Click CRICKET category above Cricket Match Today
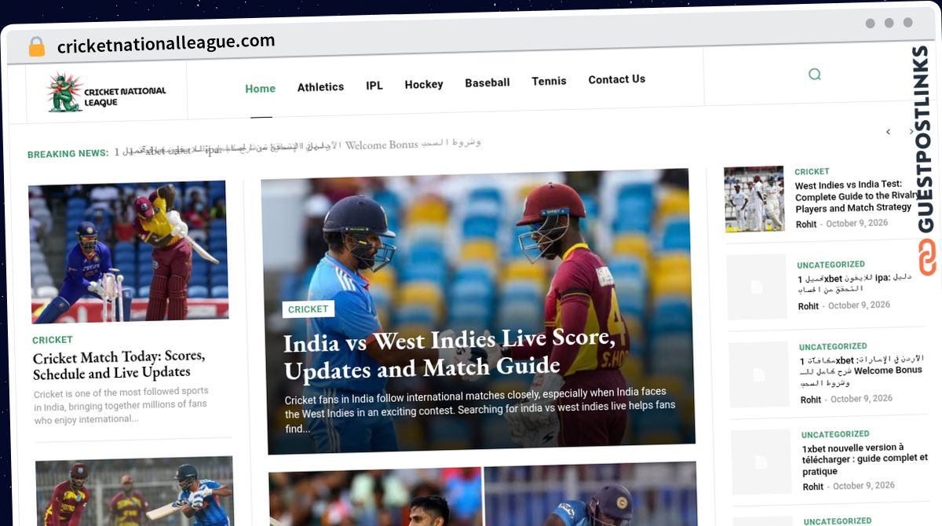Image resolution: width=942 pixels, height=526 pixels. tap(53, 340)
